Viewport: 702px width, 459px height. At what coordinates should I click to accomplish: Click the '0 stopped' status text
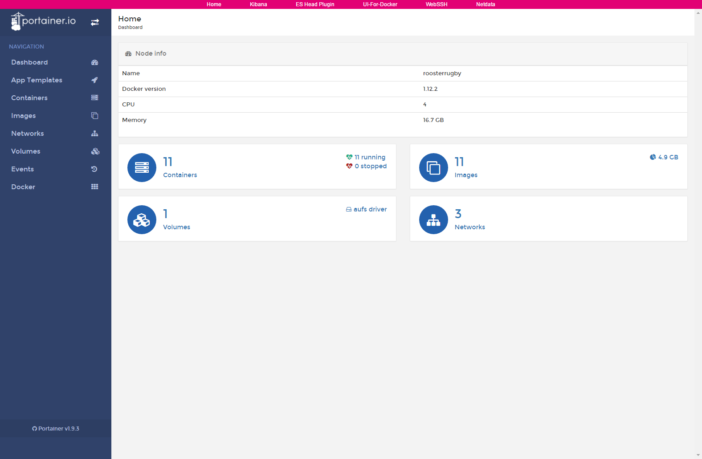371,166
